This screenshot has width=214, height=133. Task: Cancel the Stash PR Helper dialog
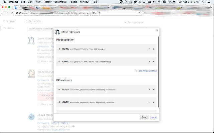pos(153,117)
